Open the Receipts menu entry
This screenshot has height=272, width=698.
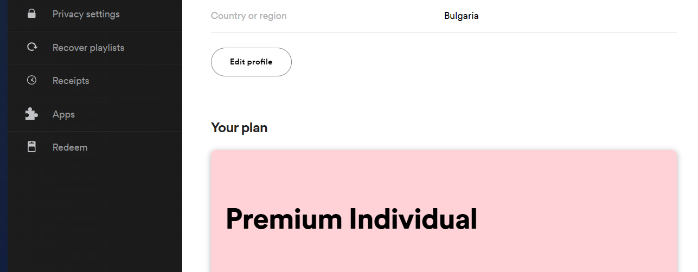coord(71,81)
